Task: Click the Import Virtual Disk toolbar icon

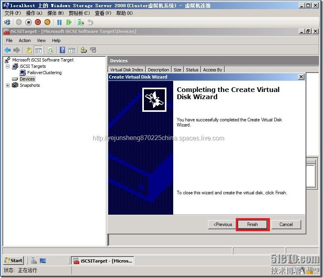Action: click(x=93, y=50)
